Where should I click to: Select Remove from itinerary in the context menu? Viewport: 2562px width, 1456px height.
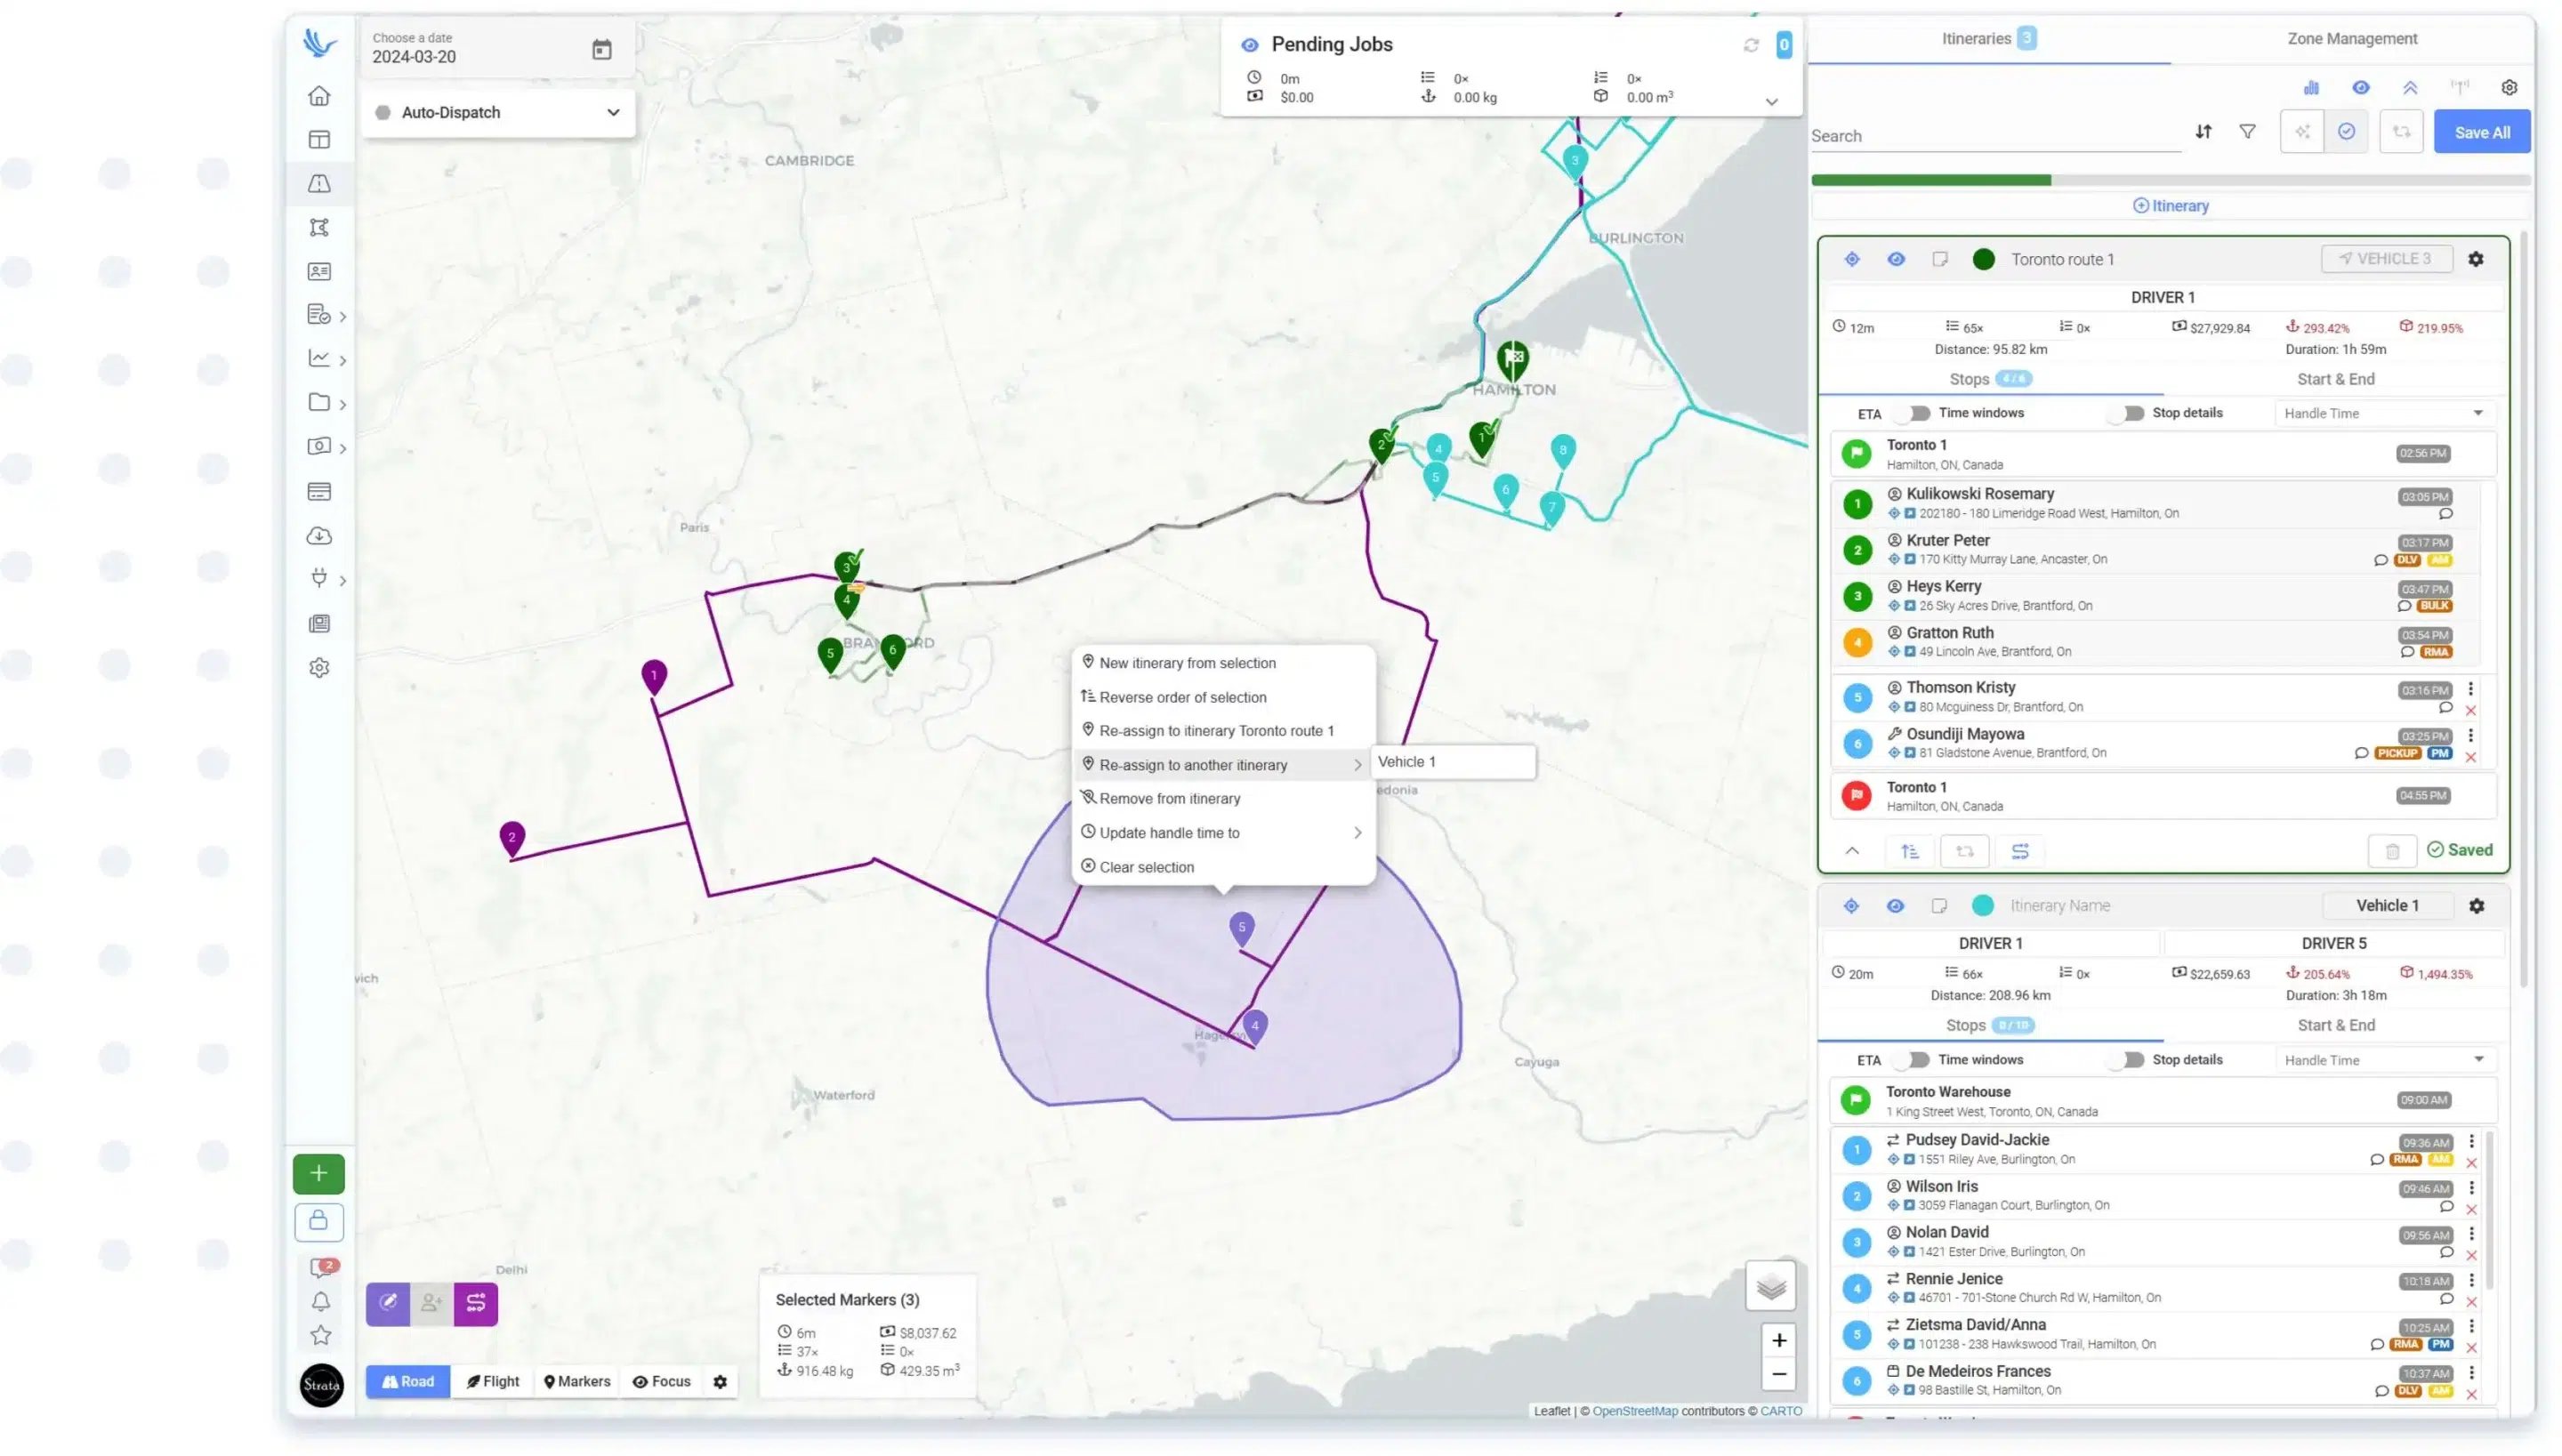(1169, 797)
